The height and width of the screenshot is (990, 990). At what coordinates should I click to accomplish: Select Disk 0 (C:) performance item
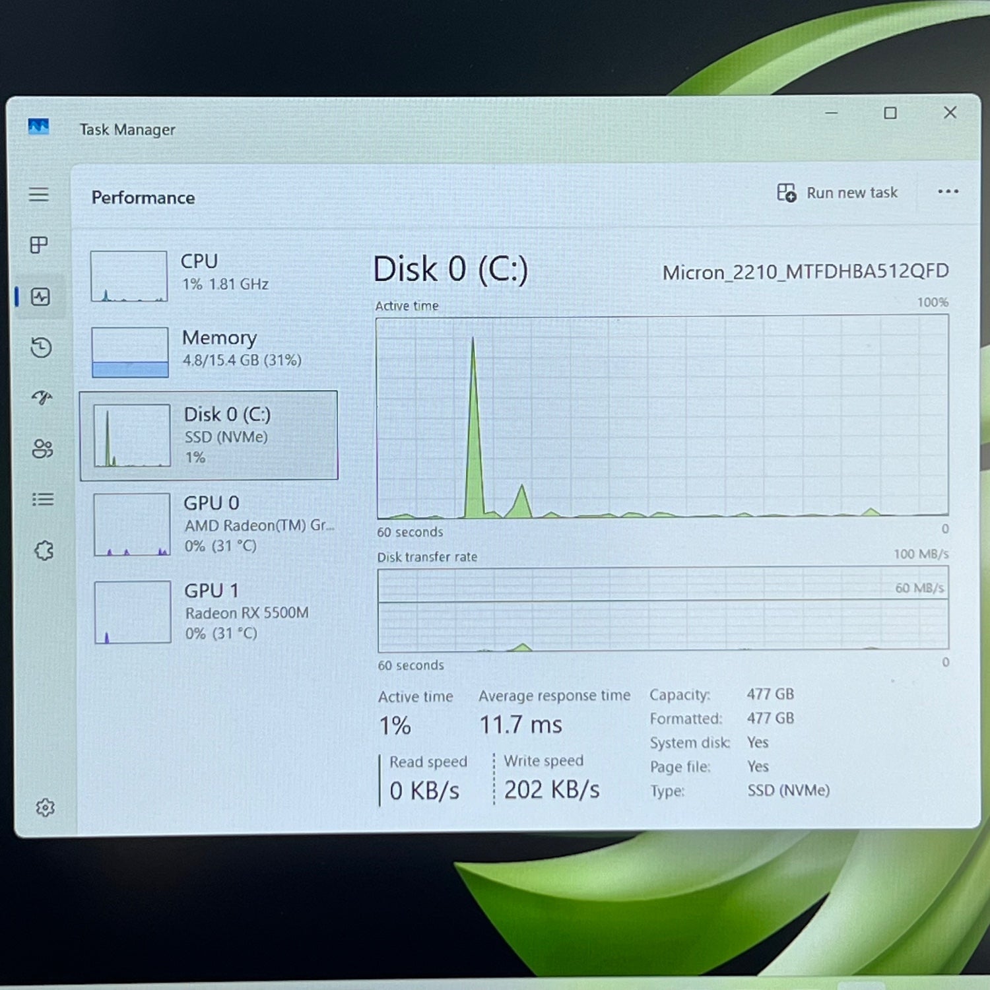point(209,436)
